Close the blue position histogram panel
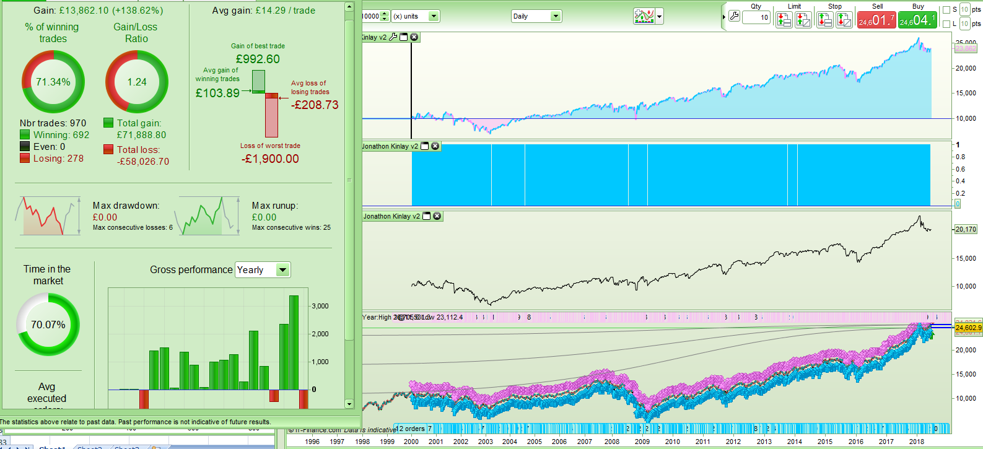This screenshot has height=449, width=983. 435,146
